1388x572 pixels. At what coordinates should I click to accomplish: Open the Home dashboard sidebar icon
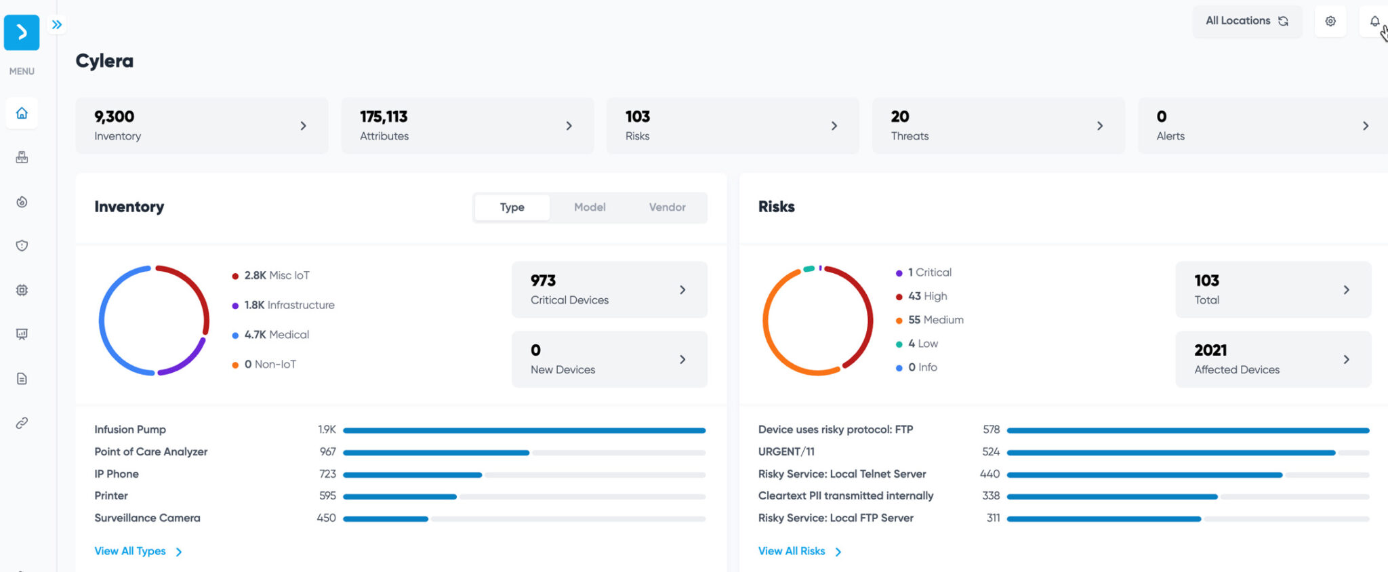[22, 113]
